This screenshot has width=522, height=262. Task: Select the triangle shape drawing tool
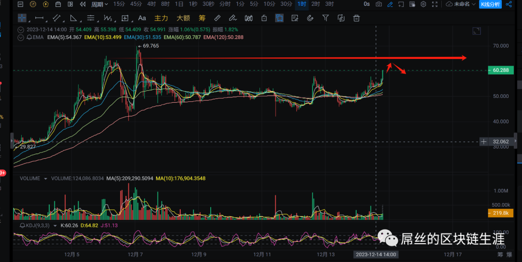tap(73, 18)
